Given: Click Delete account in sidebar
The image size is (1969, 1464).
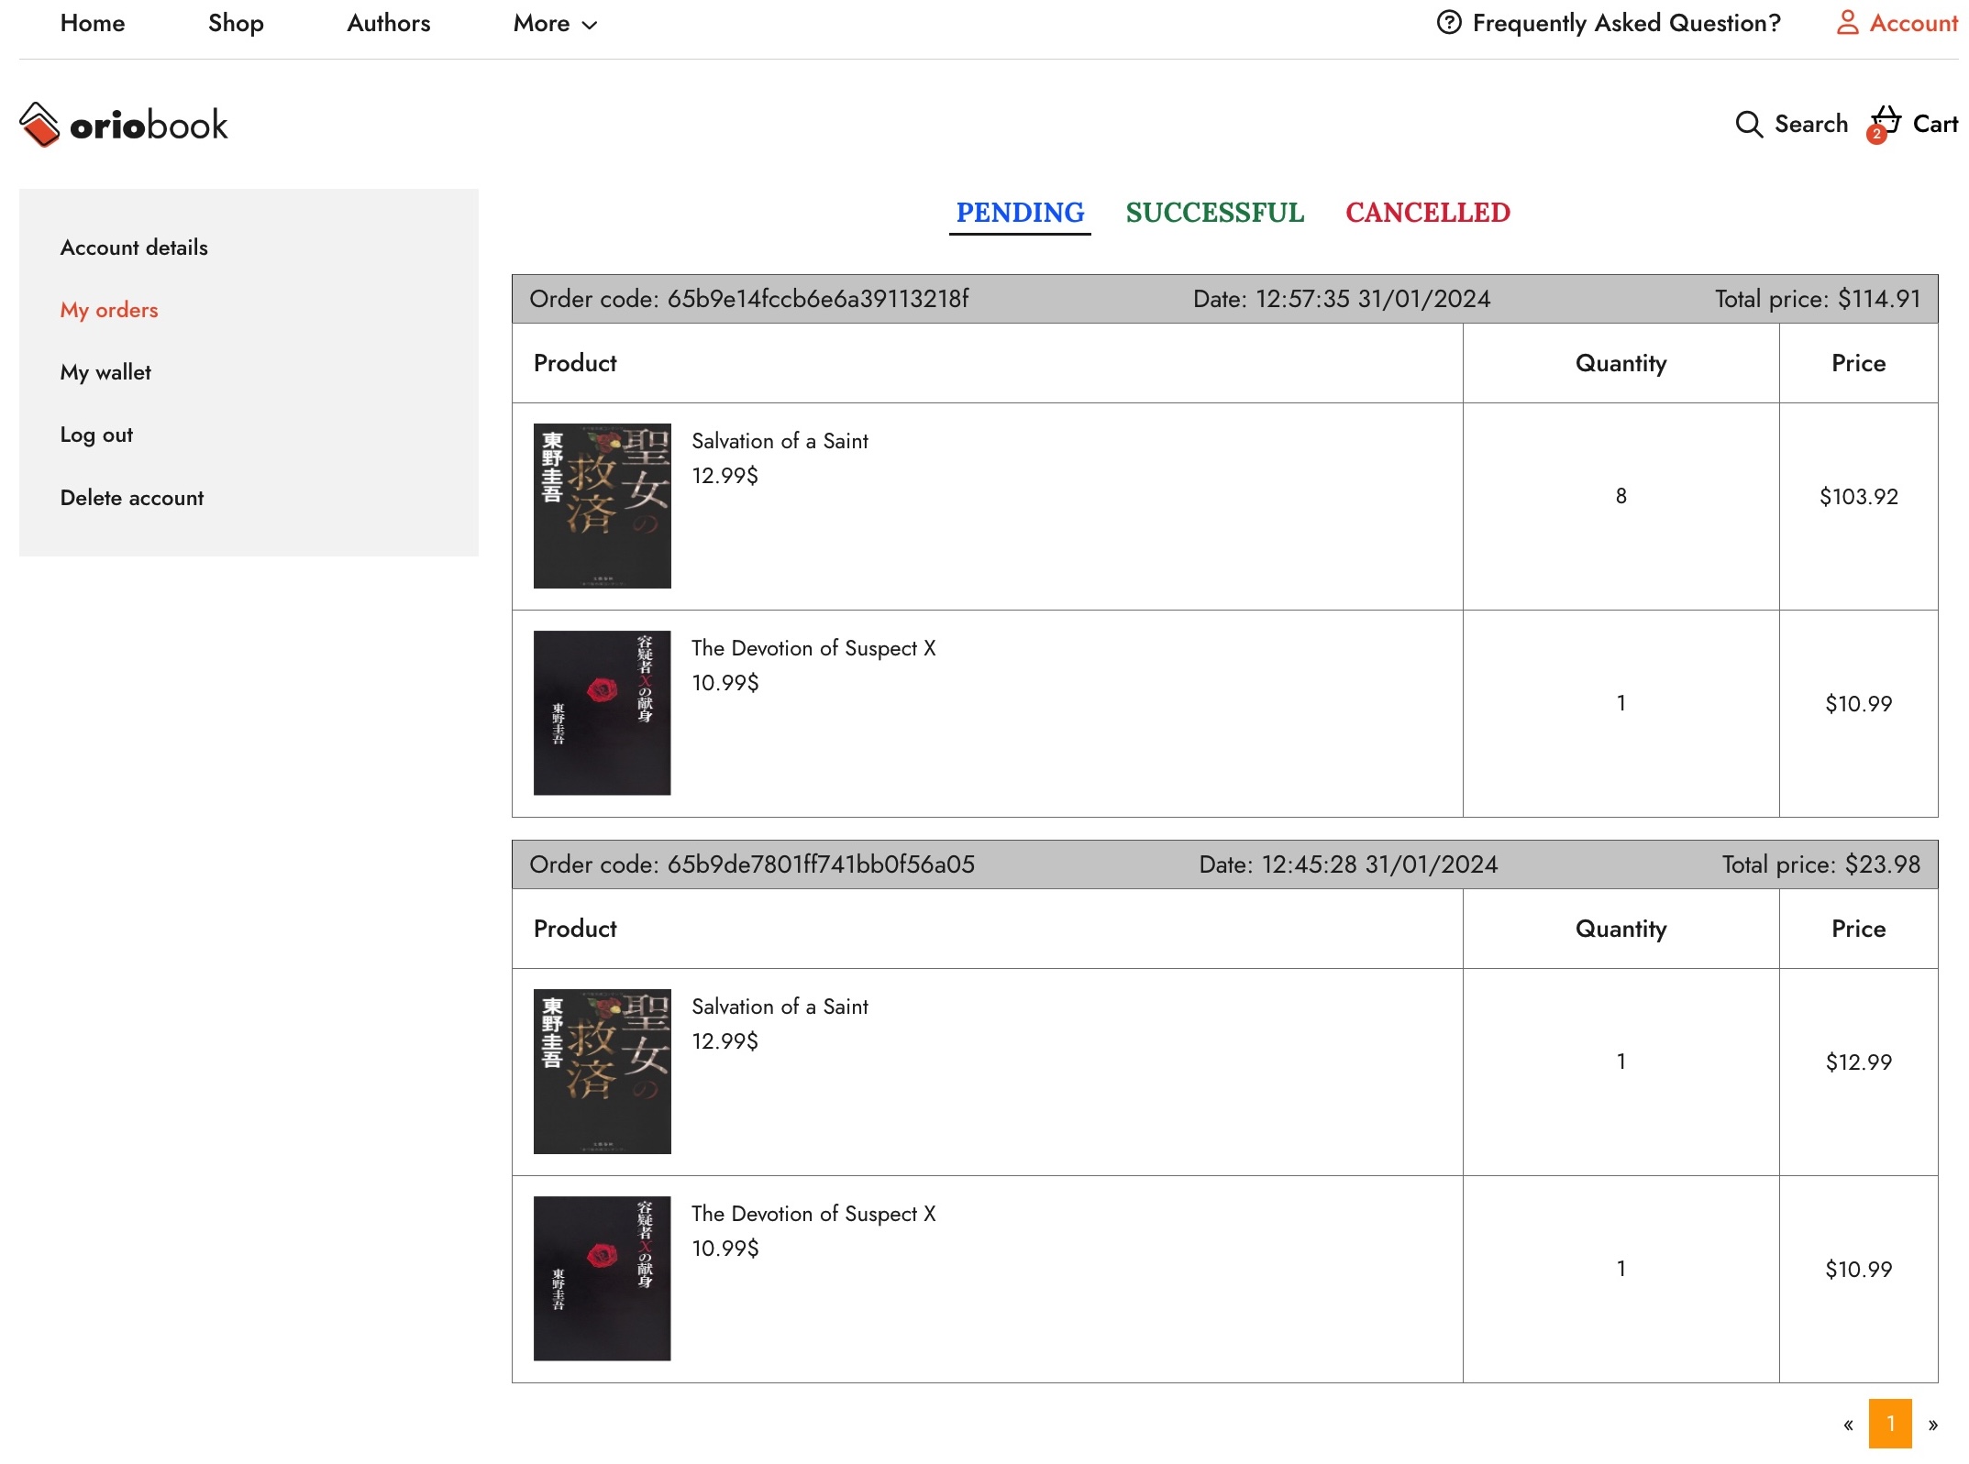Looking at the screenshot, I should pos(132,498).
